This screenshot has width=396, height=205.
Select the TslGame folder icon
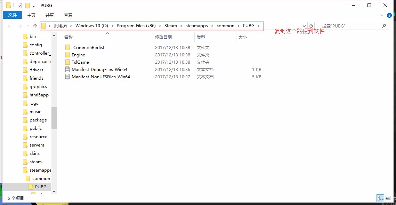(67, 62)
